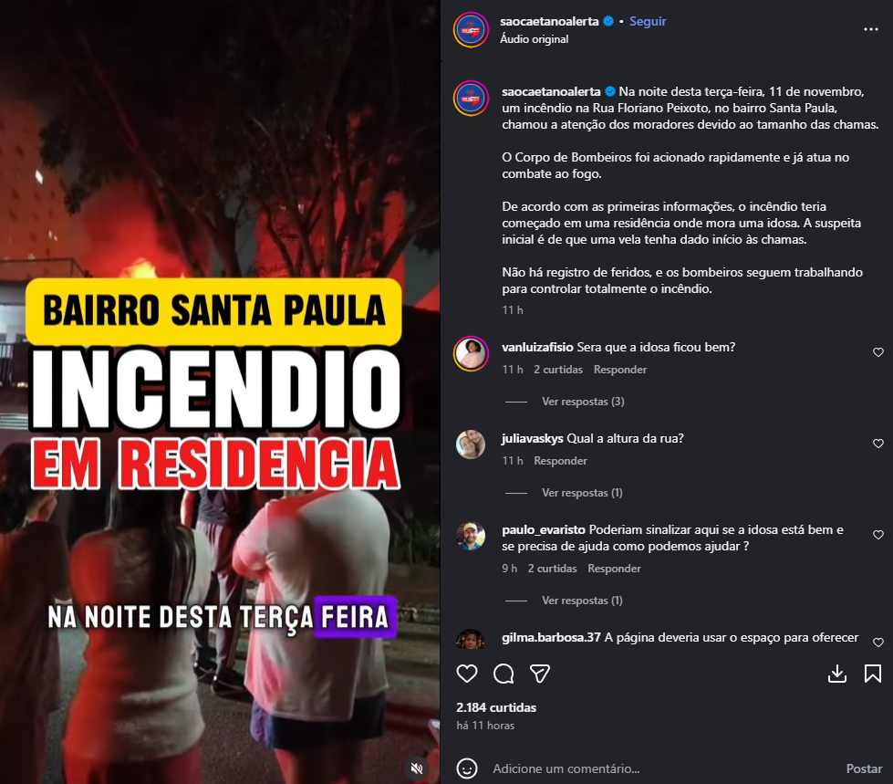Image resolution: width=893 pixels, height=784 pixels.
Task: Save post with bookmark icon
Action: point(873,674)
